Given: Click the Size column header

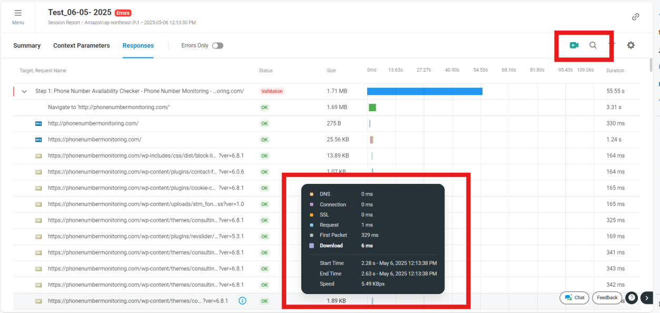Looking at the screenshot, I should [331, 71].
